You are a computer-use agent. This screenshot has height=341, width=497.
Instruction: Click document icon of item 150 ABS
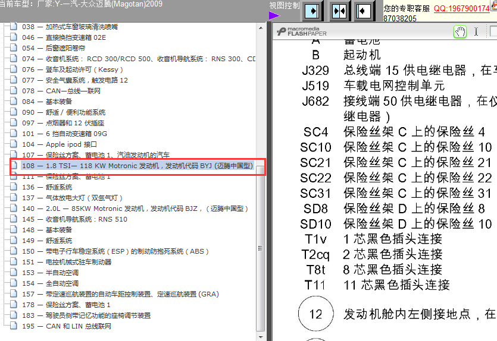[13, 251]
